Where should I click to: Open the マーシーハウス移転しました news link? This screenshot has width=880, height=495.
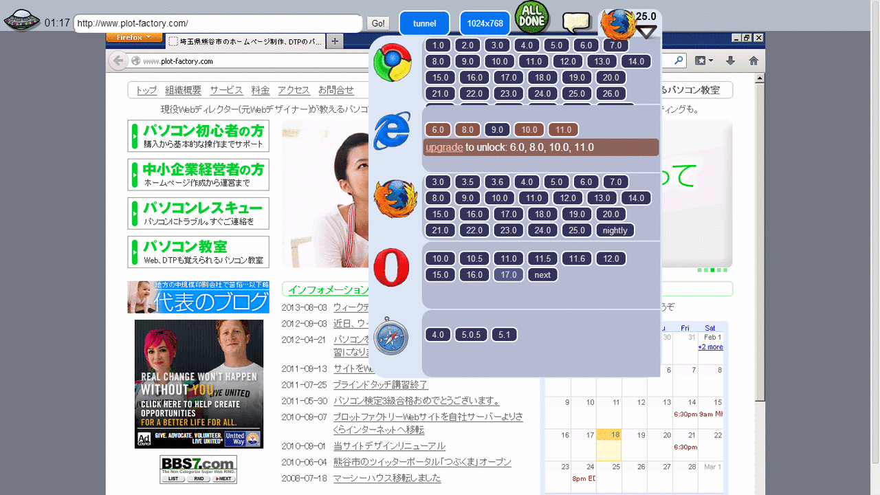387,478
